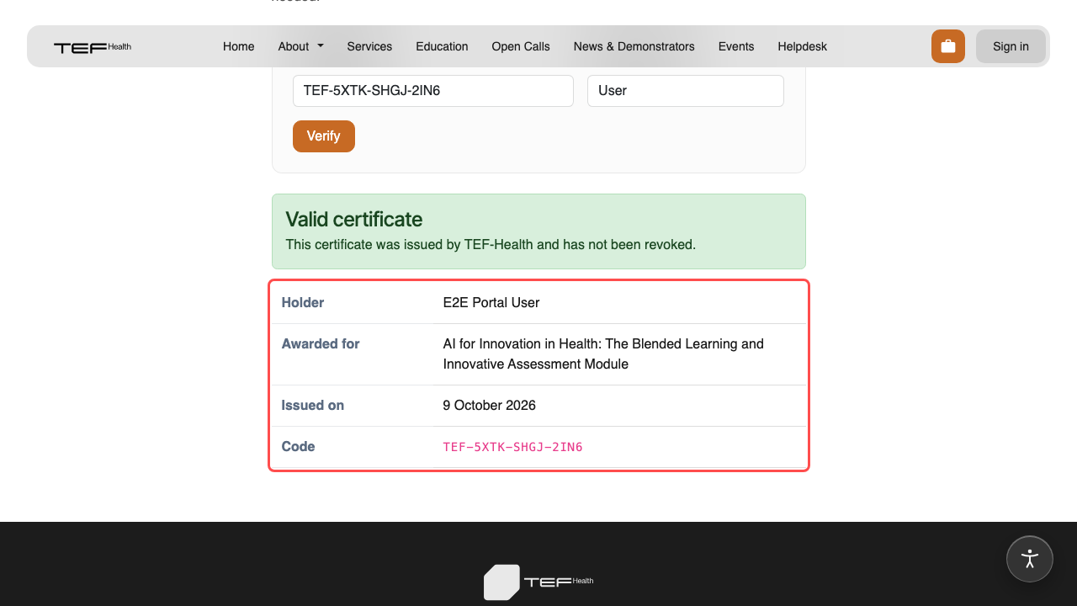Click the 'Issued on' row label

pos(313,406)
